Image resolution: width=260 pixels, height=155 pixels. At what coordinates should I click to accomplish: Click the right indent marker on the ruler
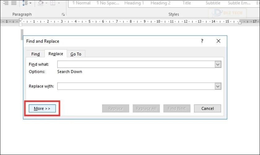[240, 22]
